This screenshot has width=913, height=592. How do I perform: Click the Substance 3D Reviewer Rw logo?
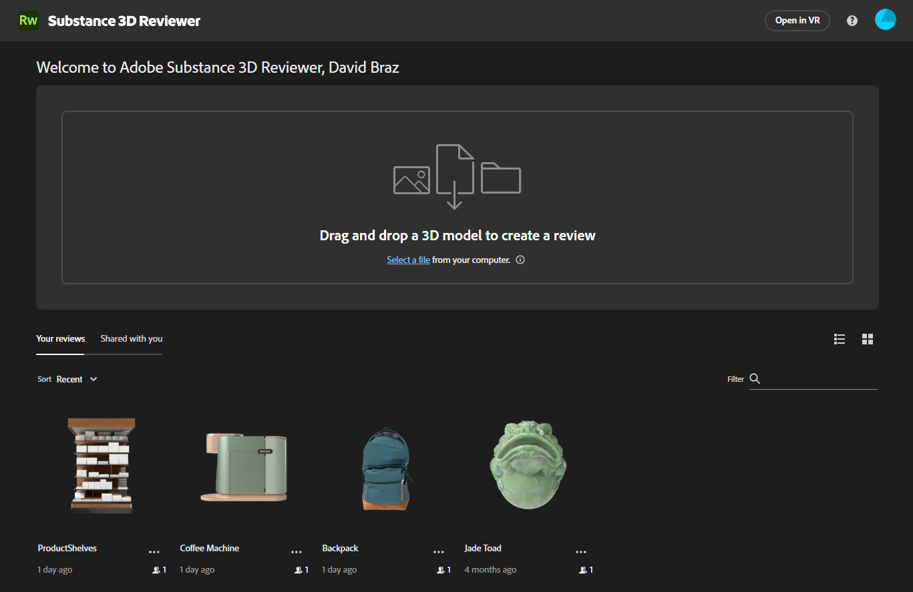pyautogui.click(x=28, y=21)
